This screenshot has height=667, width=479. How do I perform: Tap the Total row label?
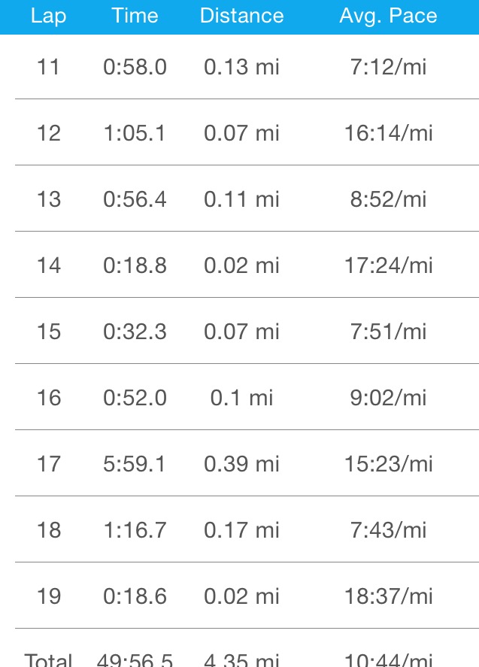(48, 660)
